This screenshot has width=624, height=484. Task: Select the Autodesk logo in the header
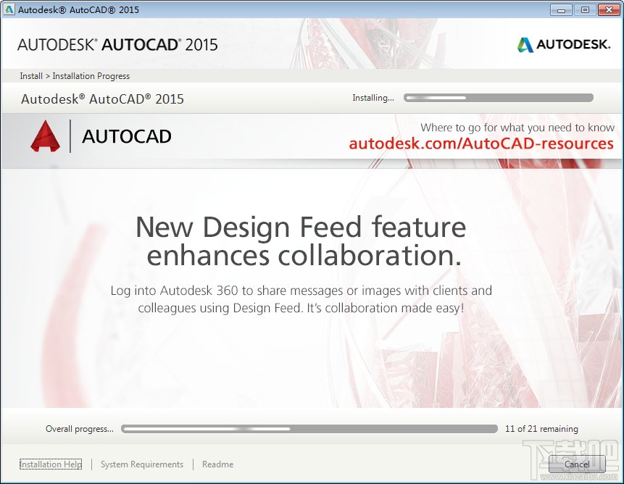coord(563,43)
